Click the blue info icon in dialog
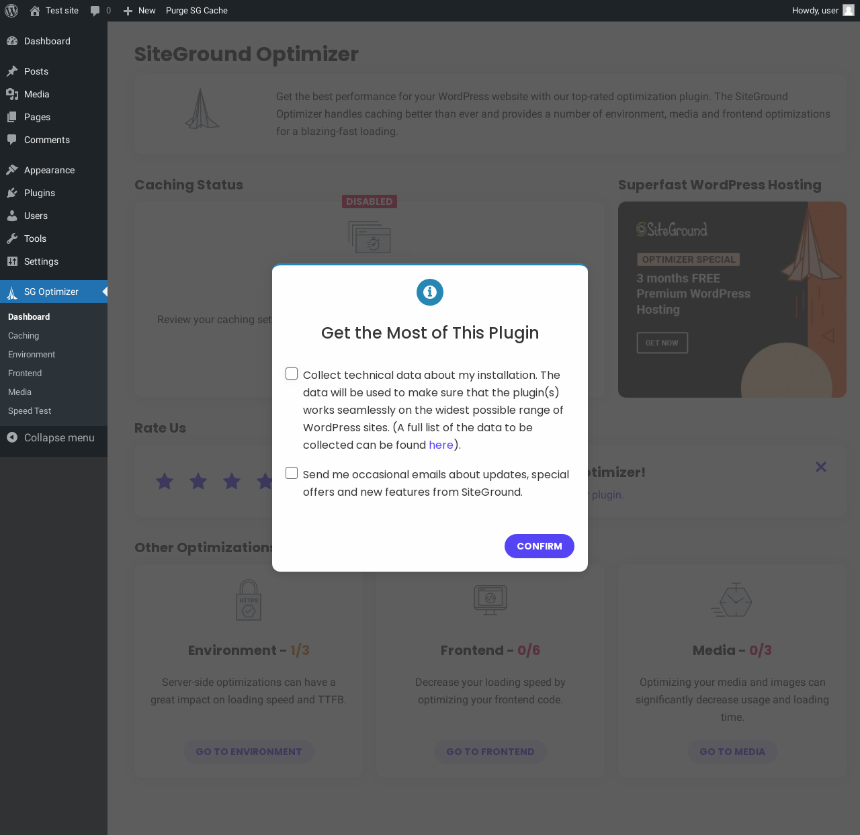Viewport: 860px width, 835px height. pos(430,292)
